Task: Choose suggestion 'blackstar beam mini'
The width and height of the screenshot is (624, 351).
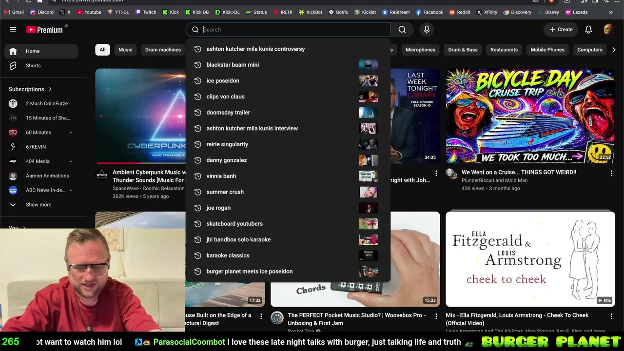Action: [288, 65]
